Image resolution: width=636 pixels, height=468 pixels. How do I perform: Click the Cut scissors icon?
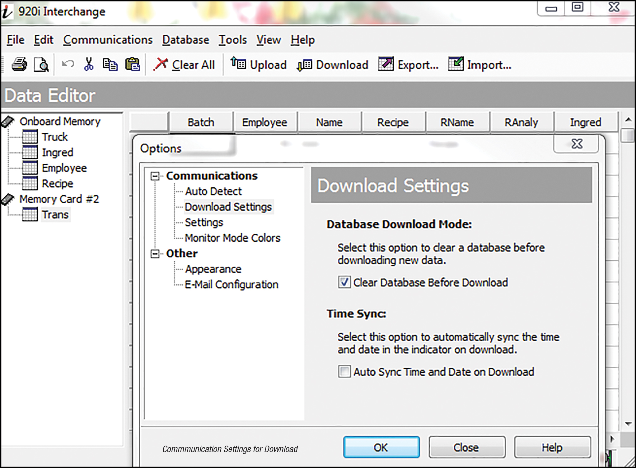[89, 64]
